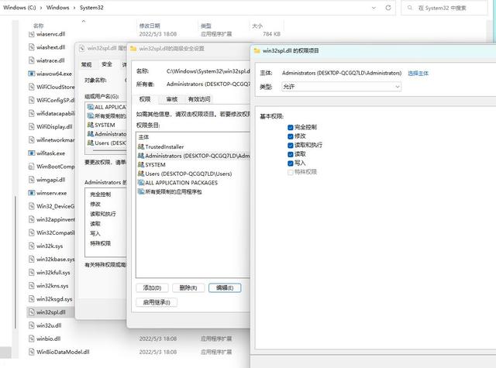Click the TrustedInstaller principal icon
Screen dimensions: 496x368
pyautogui.click(x=140, y=146)
